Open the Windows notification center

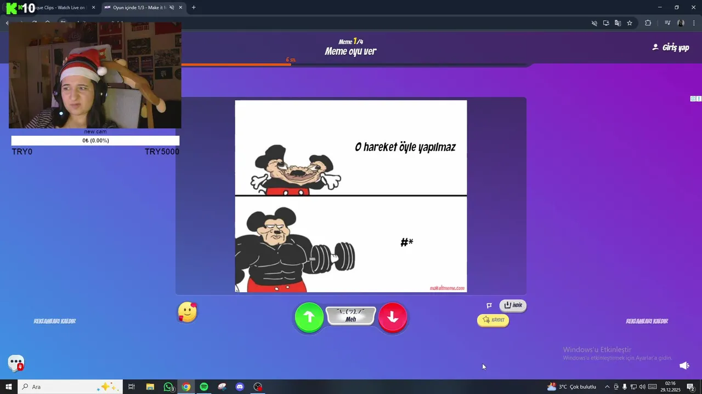click(691, 387)
